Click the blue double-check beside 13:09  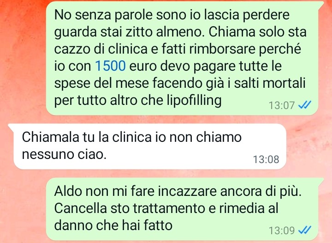[x=305, y=230]
